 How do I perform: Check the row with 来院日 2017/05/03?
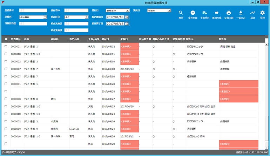[6, 69]
